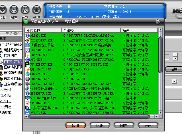Click the horizontal scroll right arrow
Screen dimensions: 182x134
click(156, 116)
